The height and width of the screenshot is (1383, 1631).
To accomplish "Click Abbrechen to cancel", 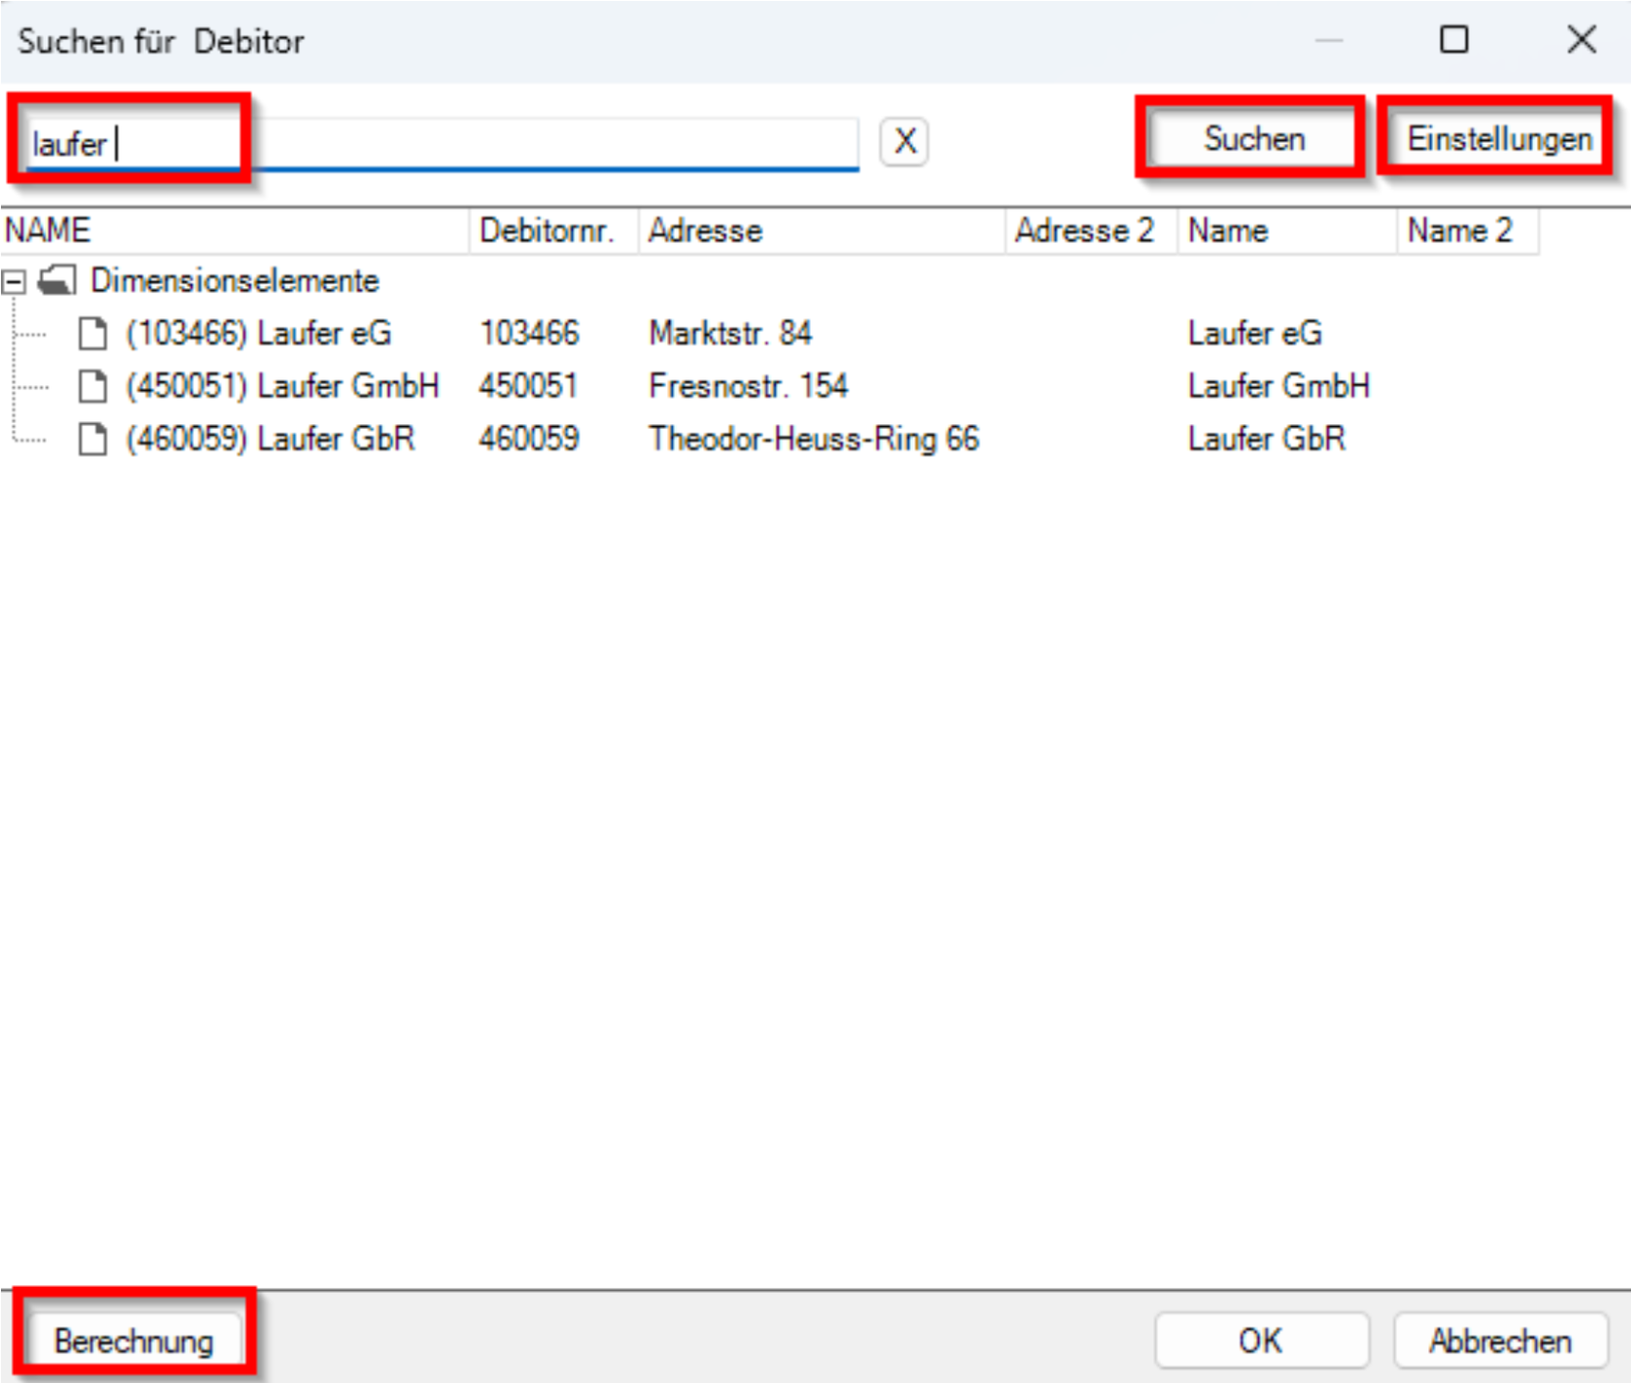I will 1500,1340.
